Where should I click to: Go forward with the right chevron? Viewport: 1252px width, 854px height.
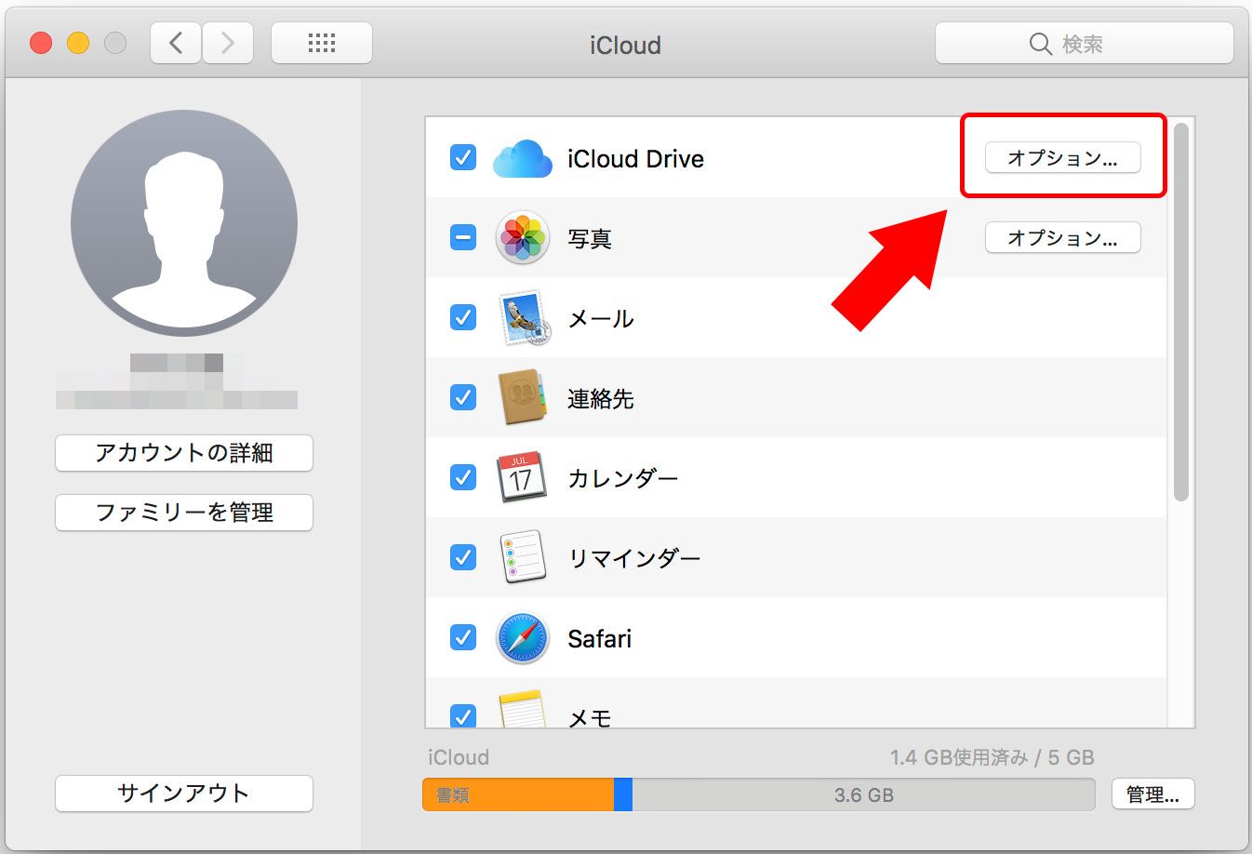(x=228, y=43)
